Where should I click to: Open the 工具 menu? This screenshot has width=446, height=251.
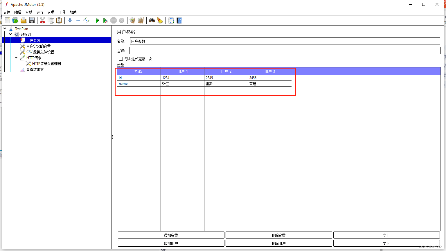[x=62, y=12]
